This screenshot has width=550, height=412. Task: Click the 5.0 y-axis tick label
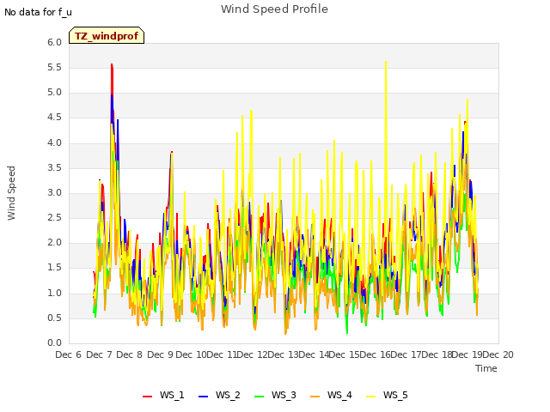[54, 93]
